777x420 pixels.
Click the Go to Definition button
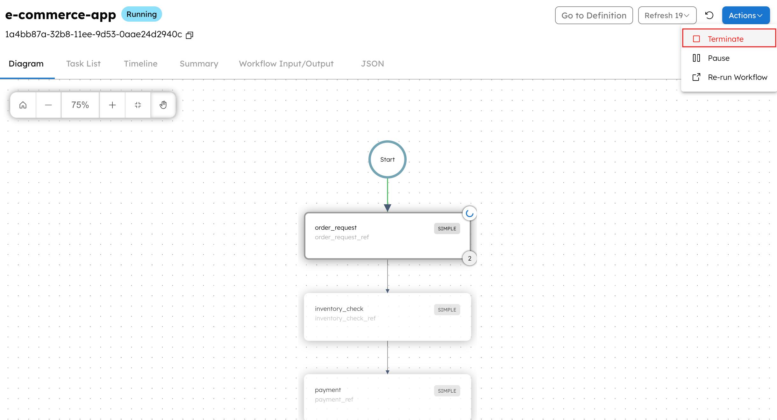point(594,15)
